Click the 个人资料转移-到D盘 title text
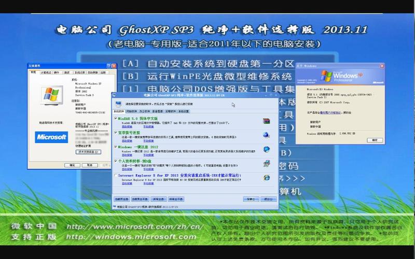This screenshot has height=259, width=415. tap(135, 161)
